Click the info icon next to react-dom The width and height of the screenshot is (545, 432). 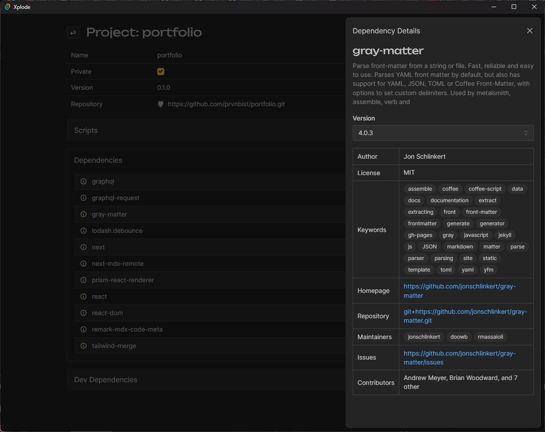coord(83,313)
